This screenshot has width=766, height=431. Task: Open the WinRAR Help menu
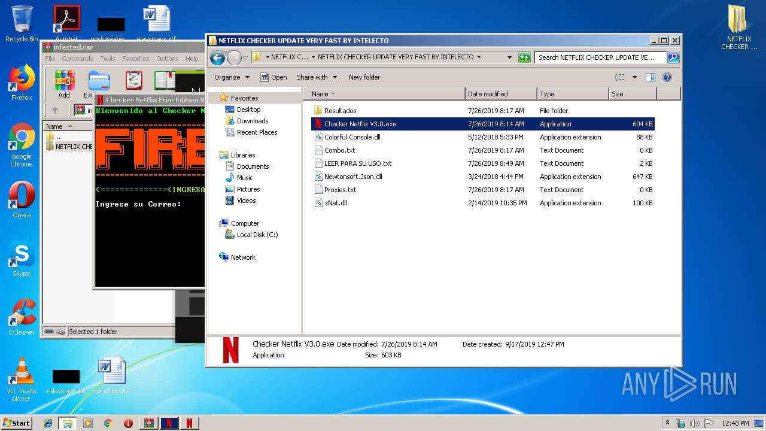[x=191, y=59]
